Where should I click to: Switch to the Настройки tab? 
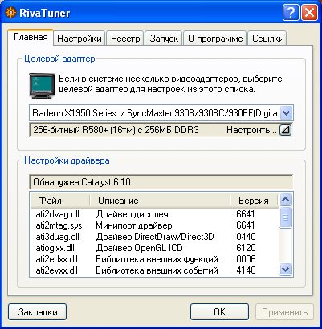pos(79,39)
